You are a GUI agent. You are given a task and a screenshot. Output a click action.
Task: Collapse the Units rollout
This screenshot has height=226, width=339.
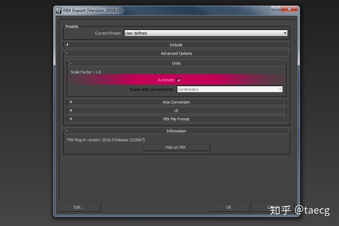click(176, 63)
